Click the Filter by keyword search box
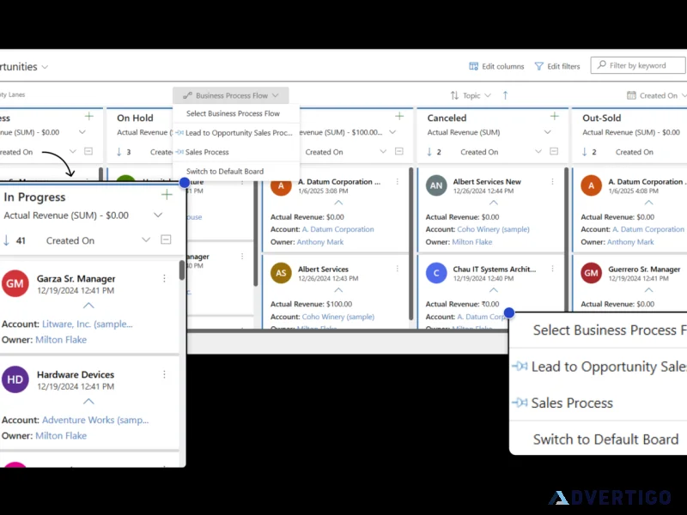The image size is (687, 515). (x=638, y=65)
